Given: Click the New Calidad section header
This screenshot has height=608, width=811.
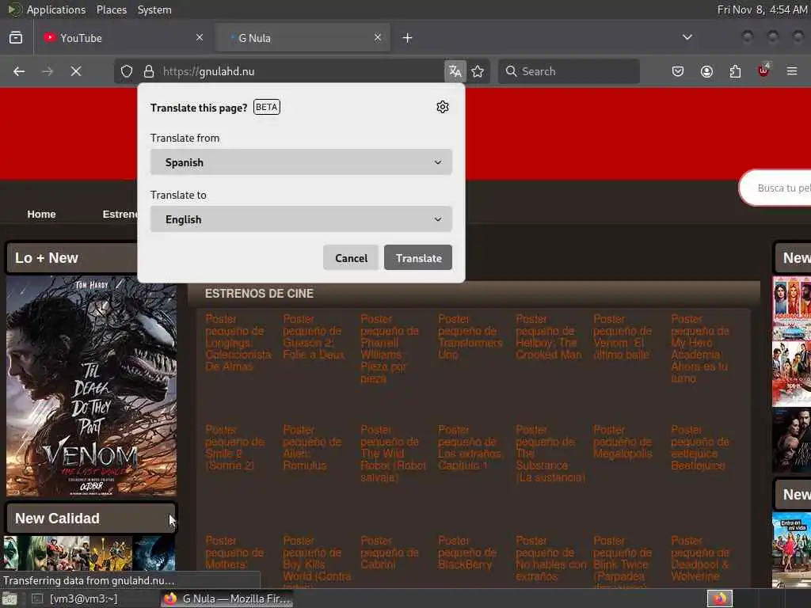Looking at the screenshot, I should pyautogui.click(x=91, y=518).
